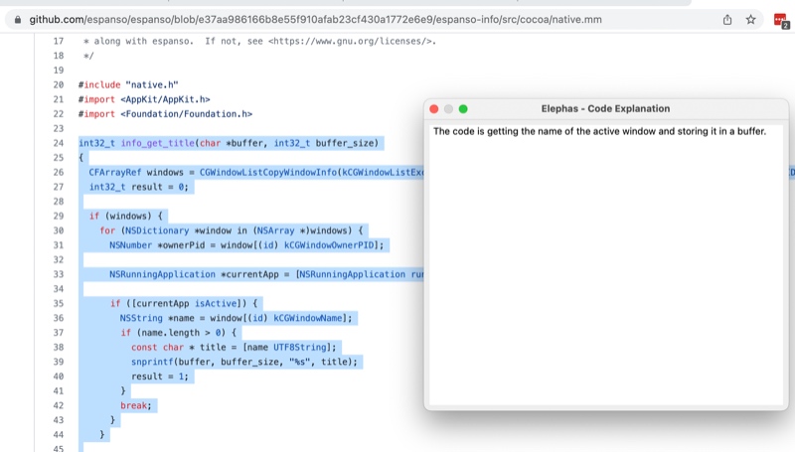The height and width of the screenshot is (452, 795).
Task: Select line number 24 in the code gutter
Action: coord(58,143)
